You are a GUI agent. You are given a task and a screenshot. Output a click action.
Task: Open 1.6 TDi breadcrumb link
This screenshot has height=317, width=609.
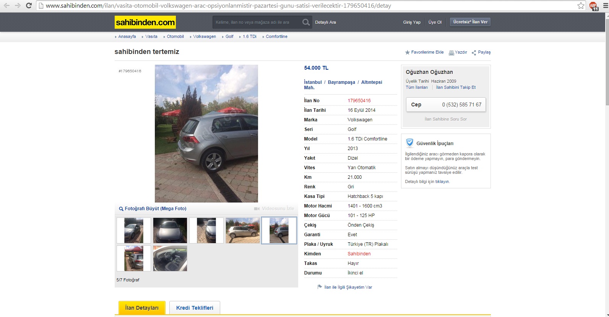click(250, 36)
